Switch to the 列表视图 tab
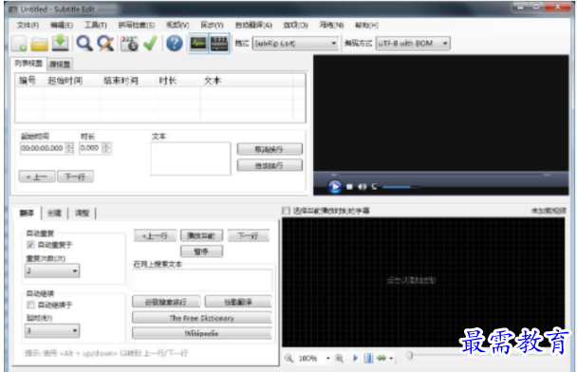The height and width of the screenshot is (372, 577). [x=28, y=64]
